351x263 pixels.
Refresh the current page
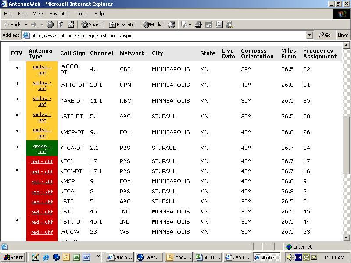pos(61,25)
